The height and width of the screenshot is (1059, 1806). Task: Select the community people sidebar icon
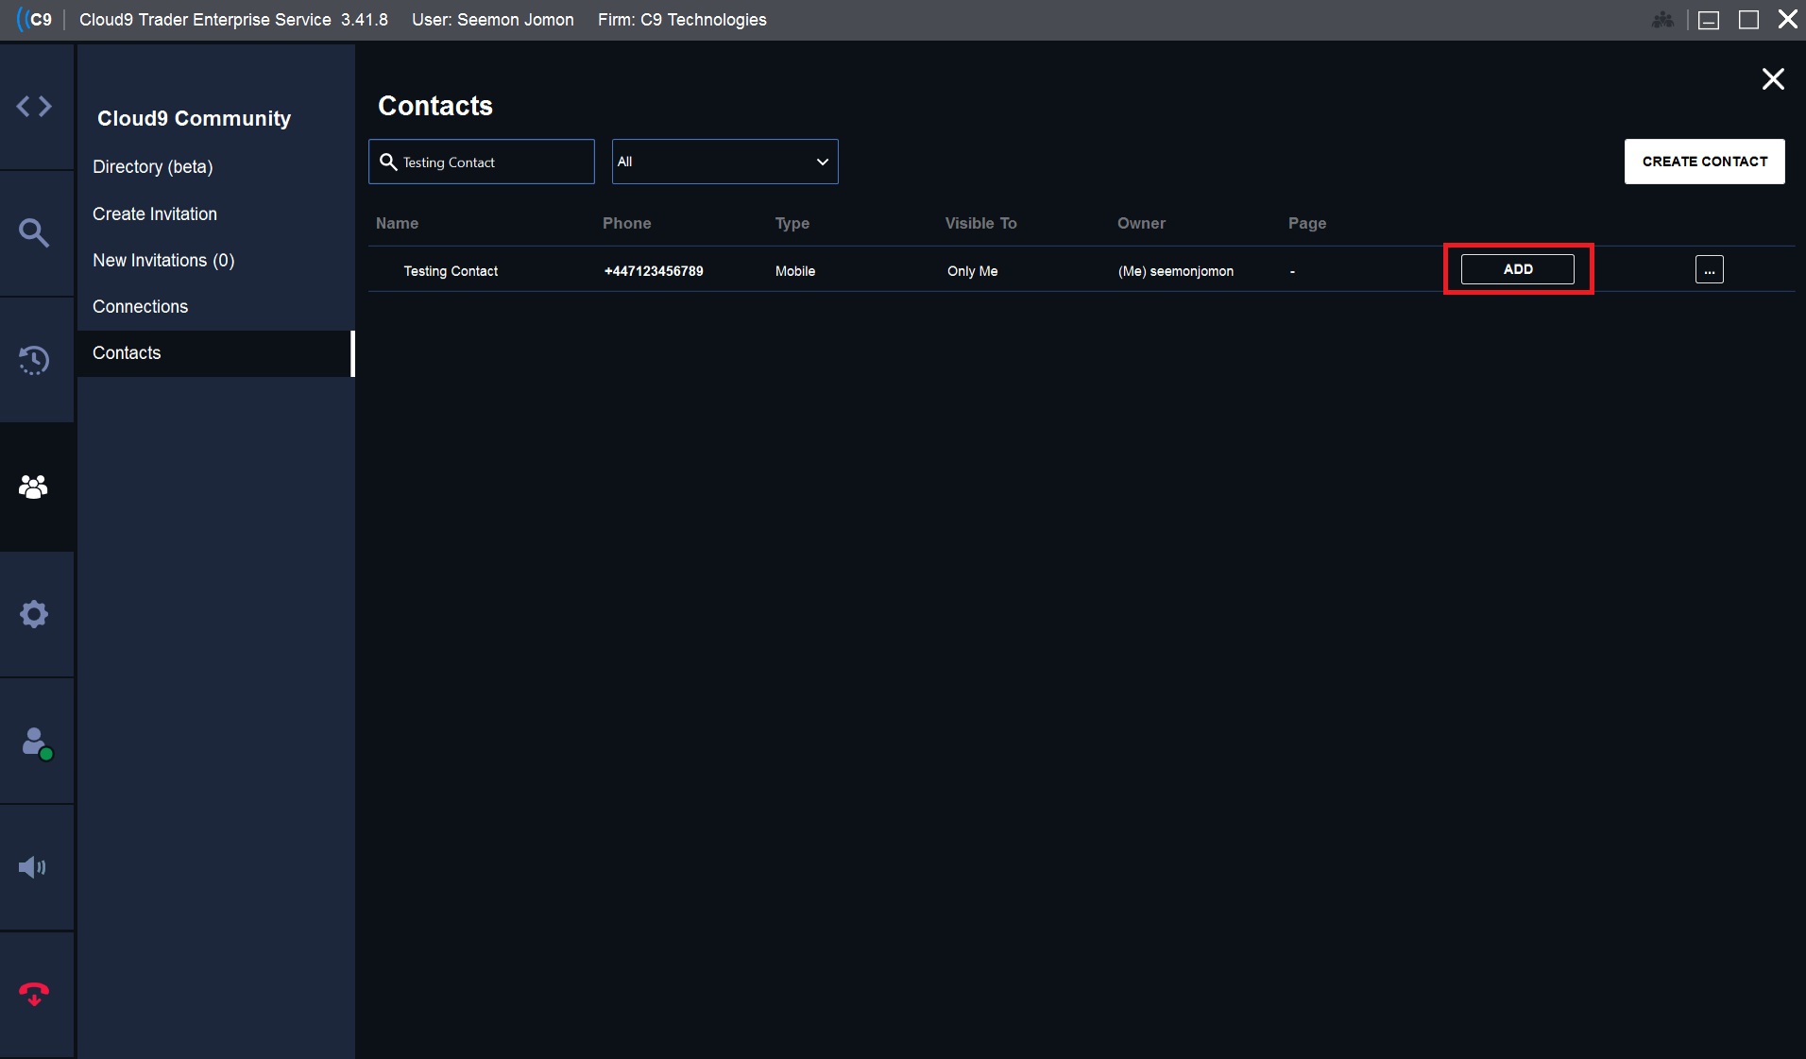[x=34, y=487]
